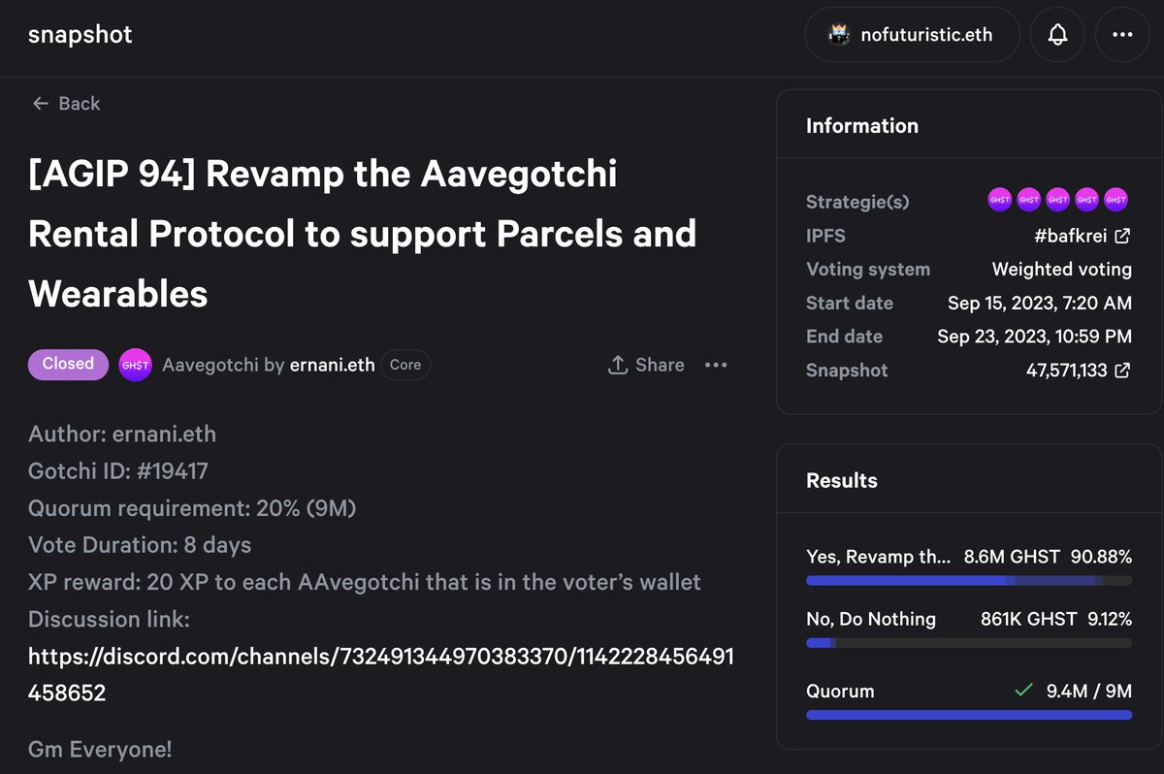Click the '9.12%' percentage

[1108, 619]
